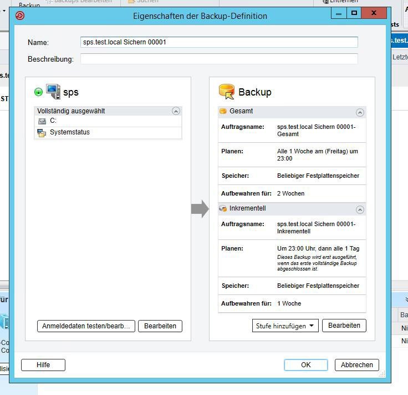This screenshot has width=408, height=395.
Task: Select the C: drive icon
Action: [42, 121]
